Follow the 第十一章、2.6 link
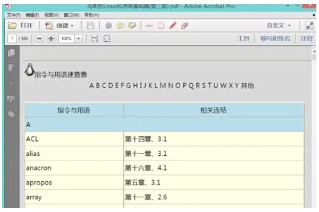The height and width of the screenshot is (212, 319). (x=146, y=197)
